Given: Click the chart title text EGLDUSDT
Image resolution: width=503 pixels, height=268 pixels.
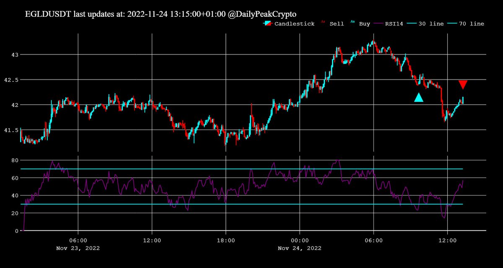Looking at the screenshot, I should pyautogui.click(x=48, y=14).
